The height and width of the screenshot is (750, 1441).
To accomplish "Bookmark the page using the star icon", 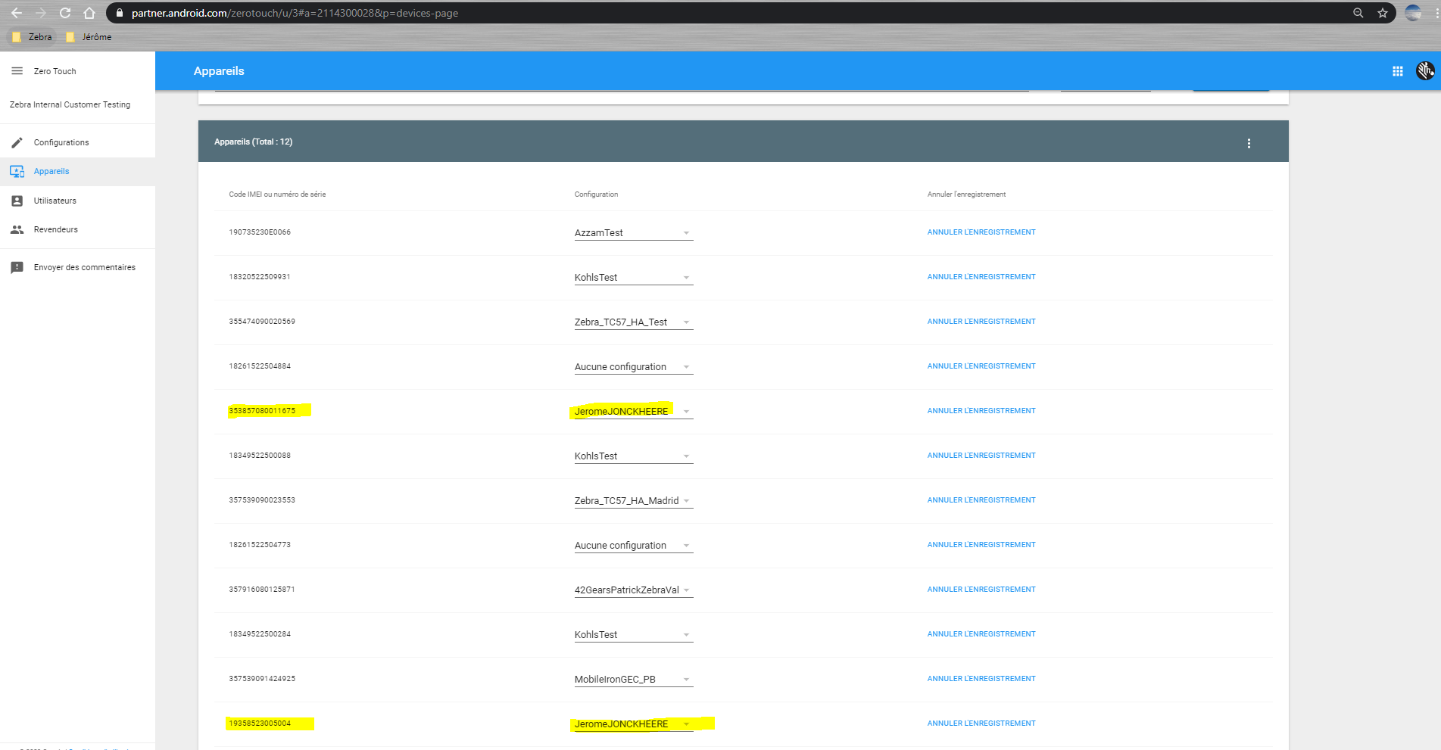I will 1383,12.
